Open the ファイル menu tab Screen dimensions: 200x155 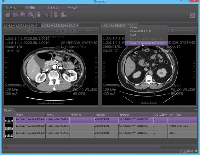pyautogui.click(x=12, y=8)
